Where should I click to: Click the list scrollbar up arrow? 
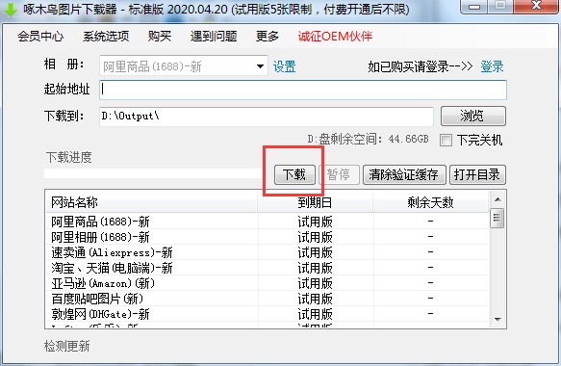(497, 199)
